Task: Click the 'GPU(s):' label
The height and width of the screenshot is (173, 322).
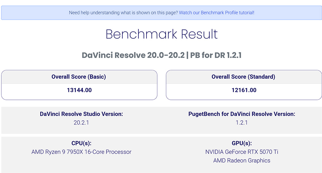Action: (x=241, y=143)
